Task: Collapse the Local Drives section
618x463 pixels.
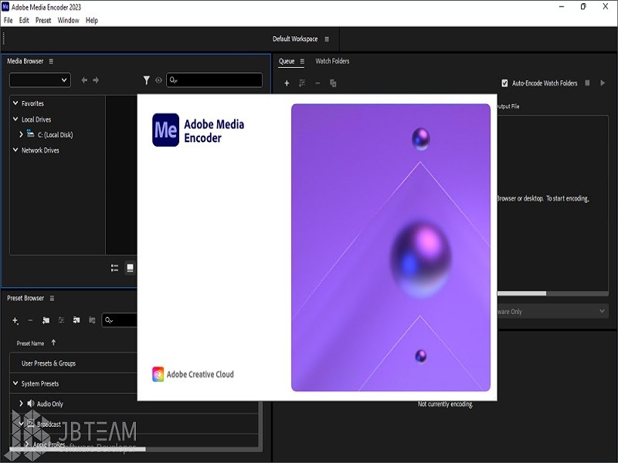Action: click(15, 119)
